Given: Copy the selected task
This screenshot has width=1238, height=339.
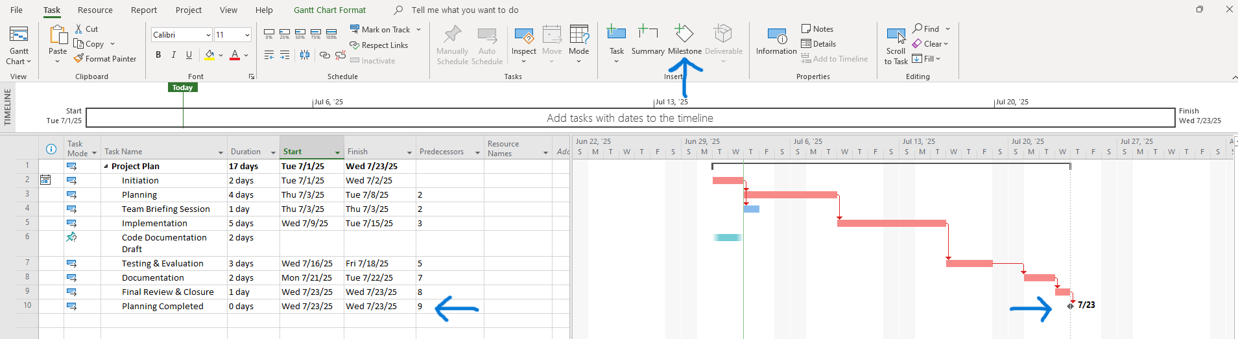Looking at the screenshot, I should tap(89, 44).
